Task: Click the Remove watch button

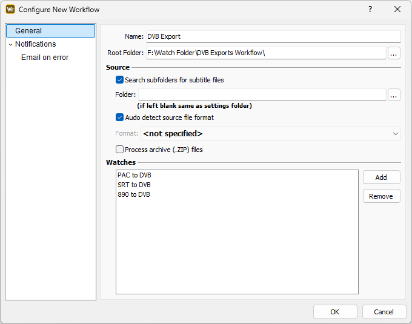Action: [x=381, y=196]
